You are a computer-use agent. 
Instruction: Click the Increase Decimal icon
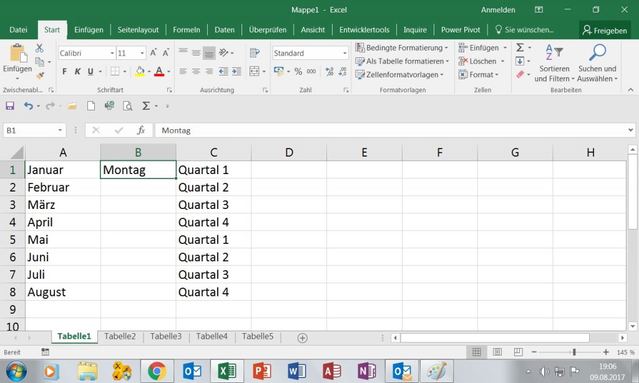coord(329,72)
